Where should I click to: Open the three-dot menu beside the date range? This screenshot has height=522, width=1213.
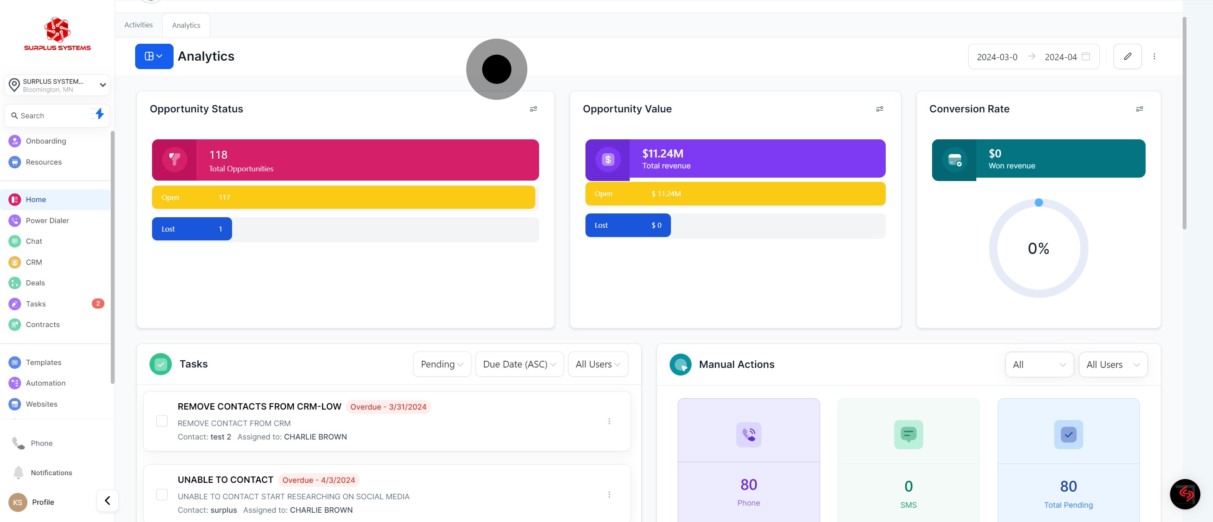[x=1154, y=56]
